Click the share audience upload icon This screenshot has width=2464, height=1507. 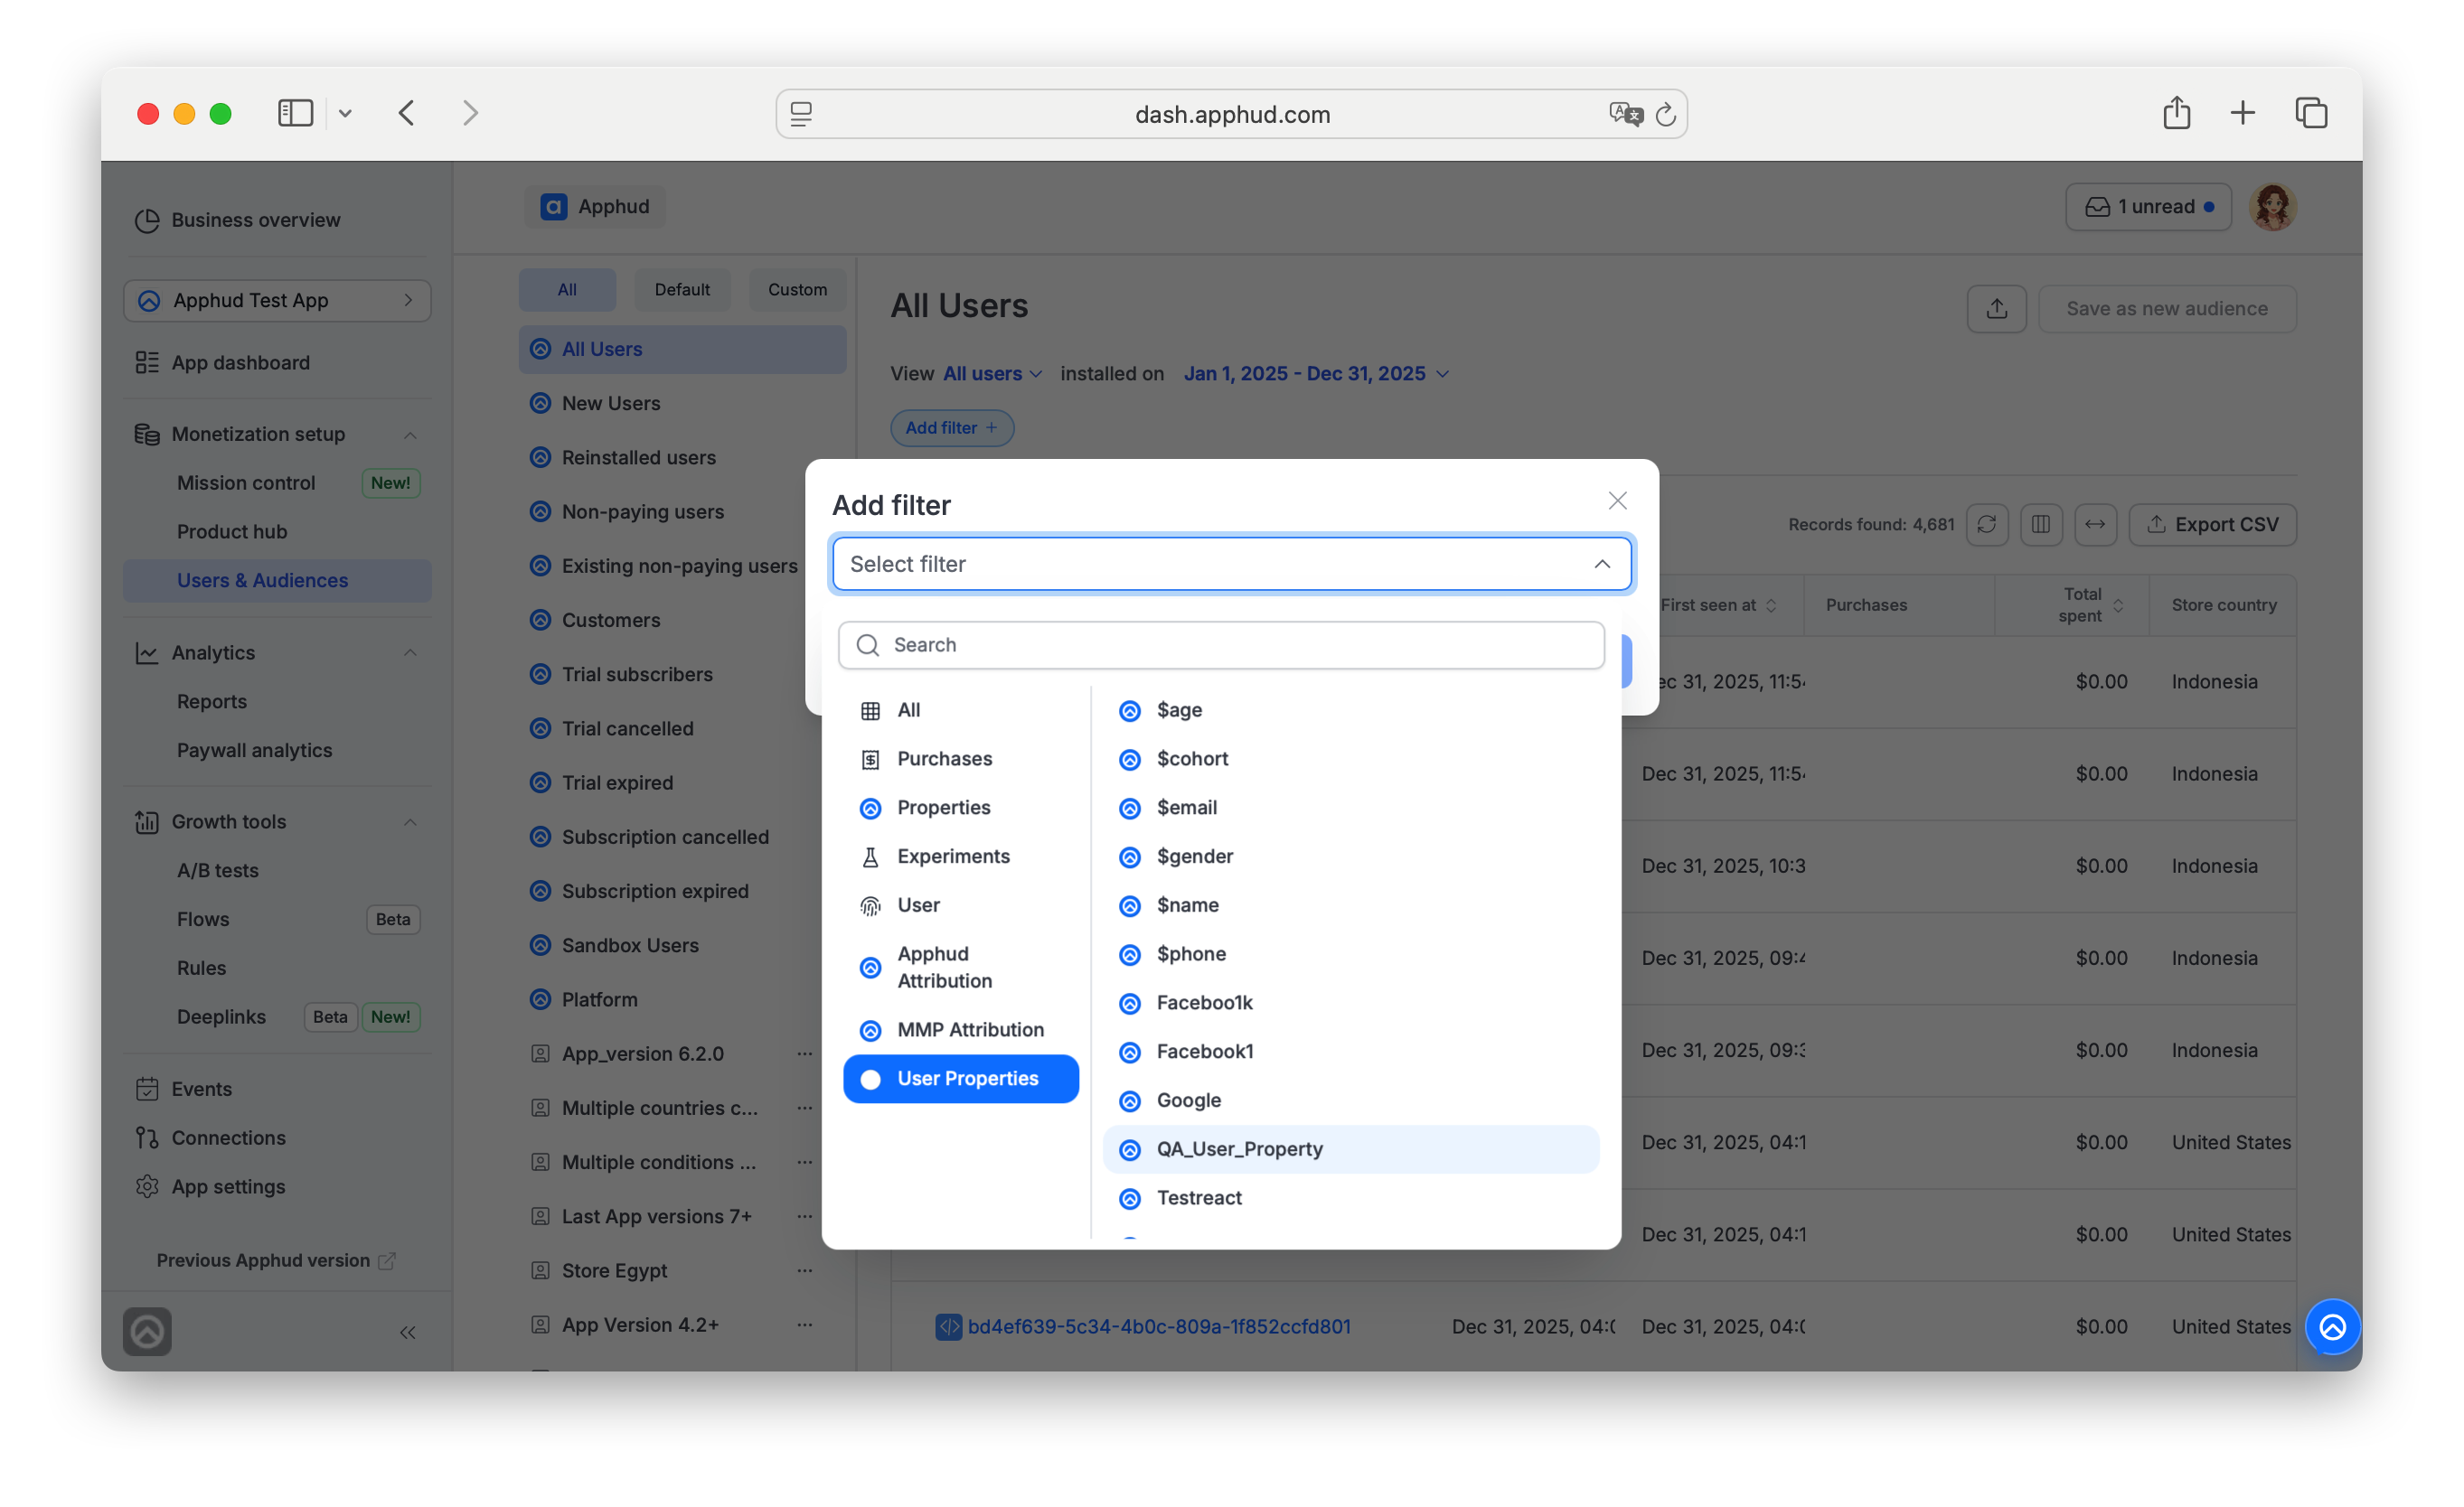click(x=1996, y=309)
